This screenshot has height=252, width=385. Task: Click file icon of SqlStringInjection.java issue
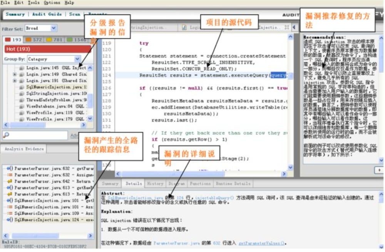[22, 93]
